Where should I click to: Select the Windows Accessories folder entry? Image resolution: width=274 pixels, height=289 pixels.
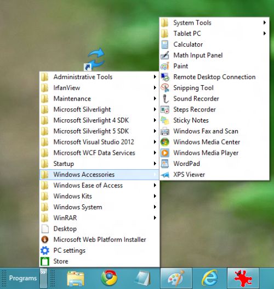99,175
